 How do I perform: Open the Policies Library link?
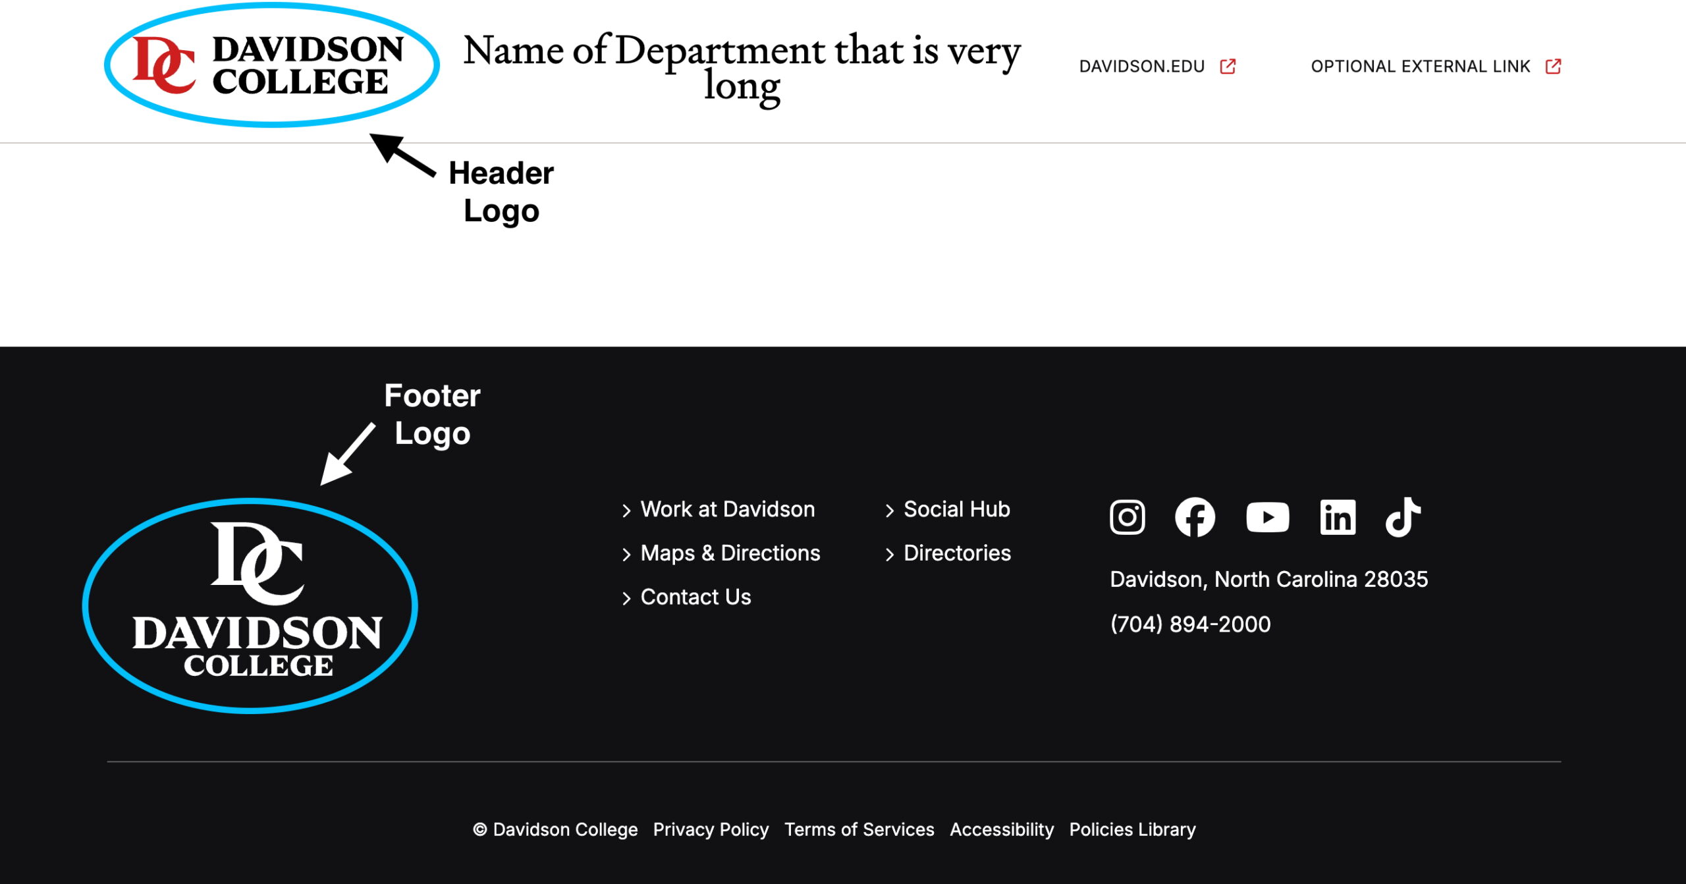coord(1132,829)
